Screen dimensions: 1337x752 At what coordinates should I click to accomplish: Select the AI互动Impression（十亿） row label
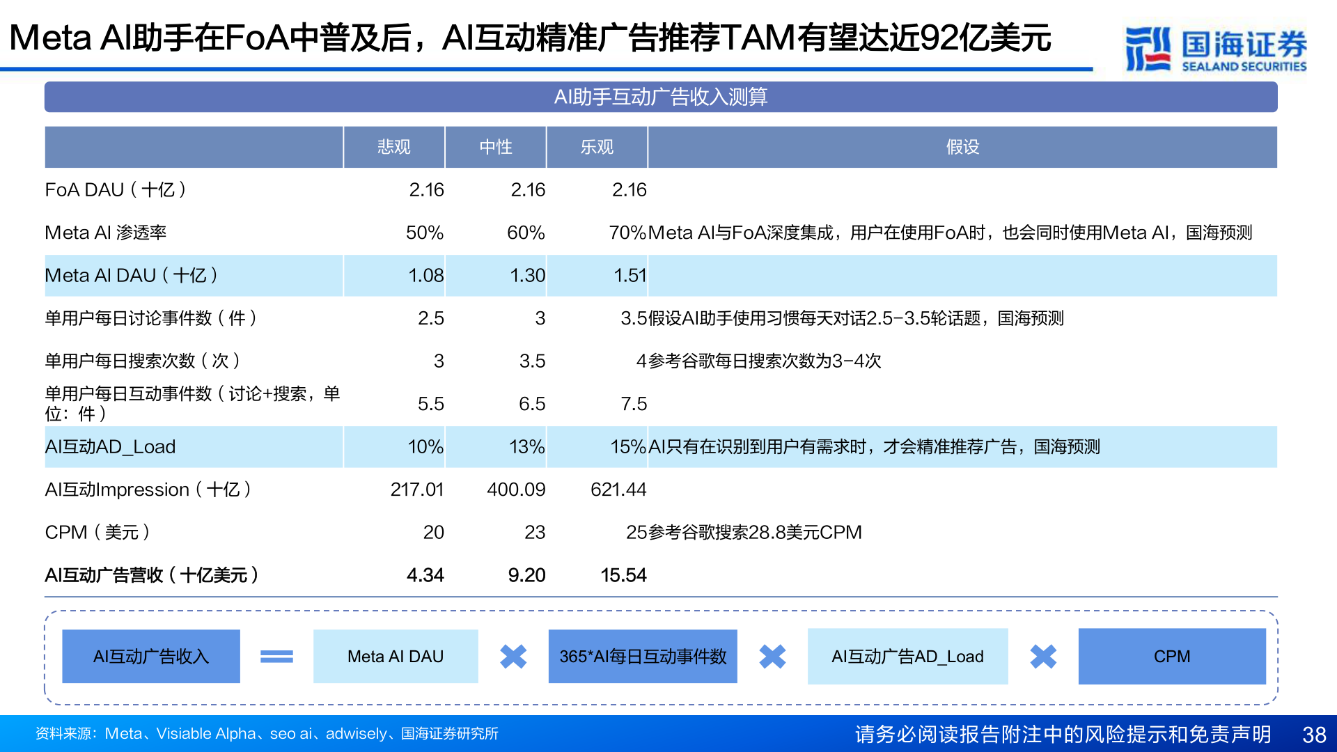point(149,489)
